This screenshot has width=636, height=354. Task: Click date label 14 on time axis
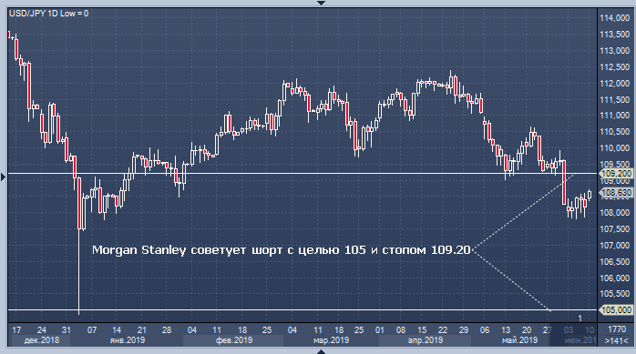[117, 330]
